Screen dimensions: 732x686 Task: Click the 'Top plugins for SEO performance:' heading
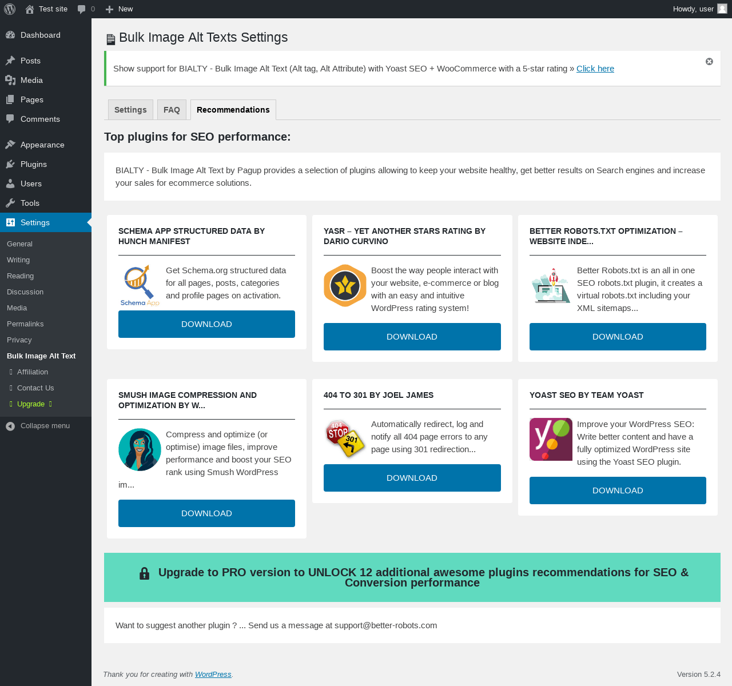[x=197, y=137]
